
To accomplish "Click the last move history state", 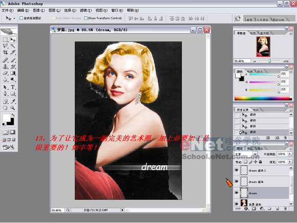I will [x=262, y=132].
